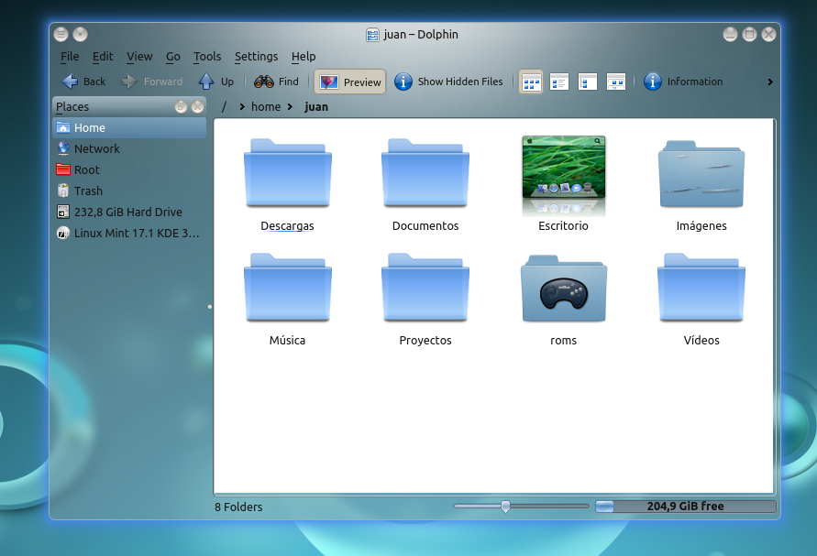The height and width of the screenshot is (556, 817).
Task: Open the Linux Mint 17.1 KDE volume
Action: click(129, 234)
